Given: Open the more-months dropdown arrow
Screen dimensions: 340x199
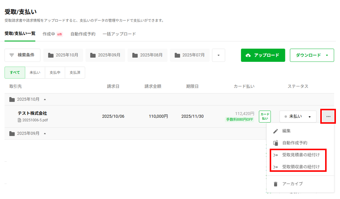Looking at the screenshot, I should click(219, 55).
